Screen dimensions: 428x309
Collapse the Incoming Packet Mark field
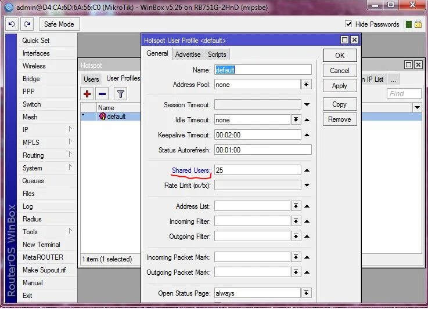click(307, 257)
